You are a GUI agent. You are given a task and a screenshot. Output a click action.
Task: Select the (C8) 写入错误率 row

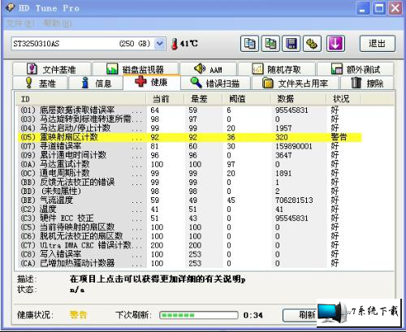pos(189,254)
